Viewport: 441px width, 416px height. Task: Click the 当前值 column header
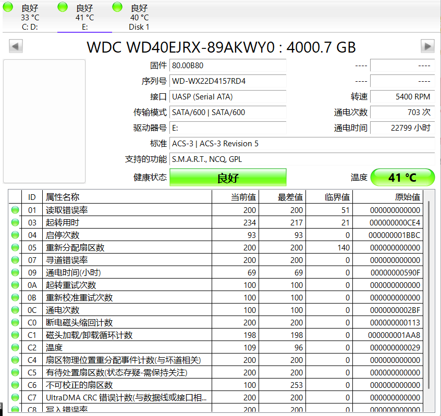pos(236,197)
